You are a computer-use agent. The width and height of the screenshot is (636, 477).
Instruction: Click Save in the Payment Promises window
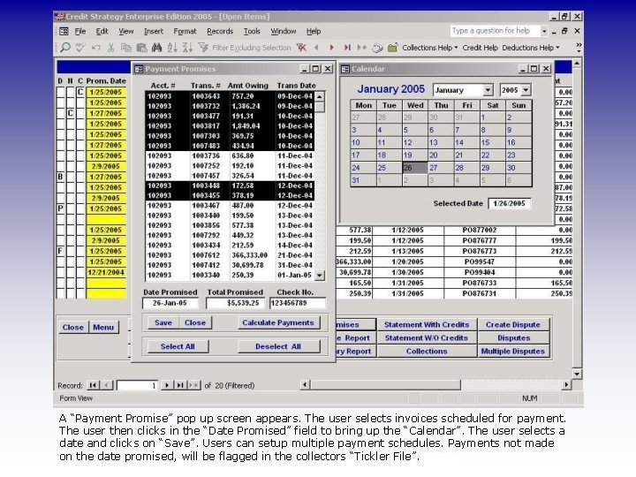pos(163,322)
